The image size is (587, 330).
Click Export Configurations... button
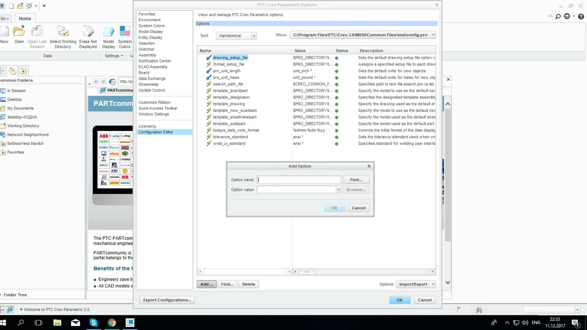[167, 300]
